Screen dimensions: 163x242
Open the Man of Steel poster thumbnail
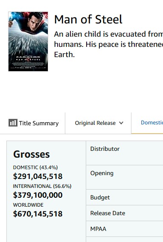(28, 41)
